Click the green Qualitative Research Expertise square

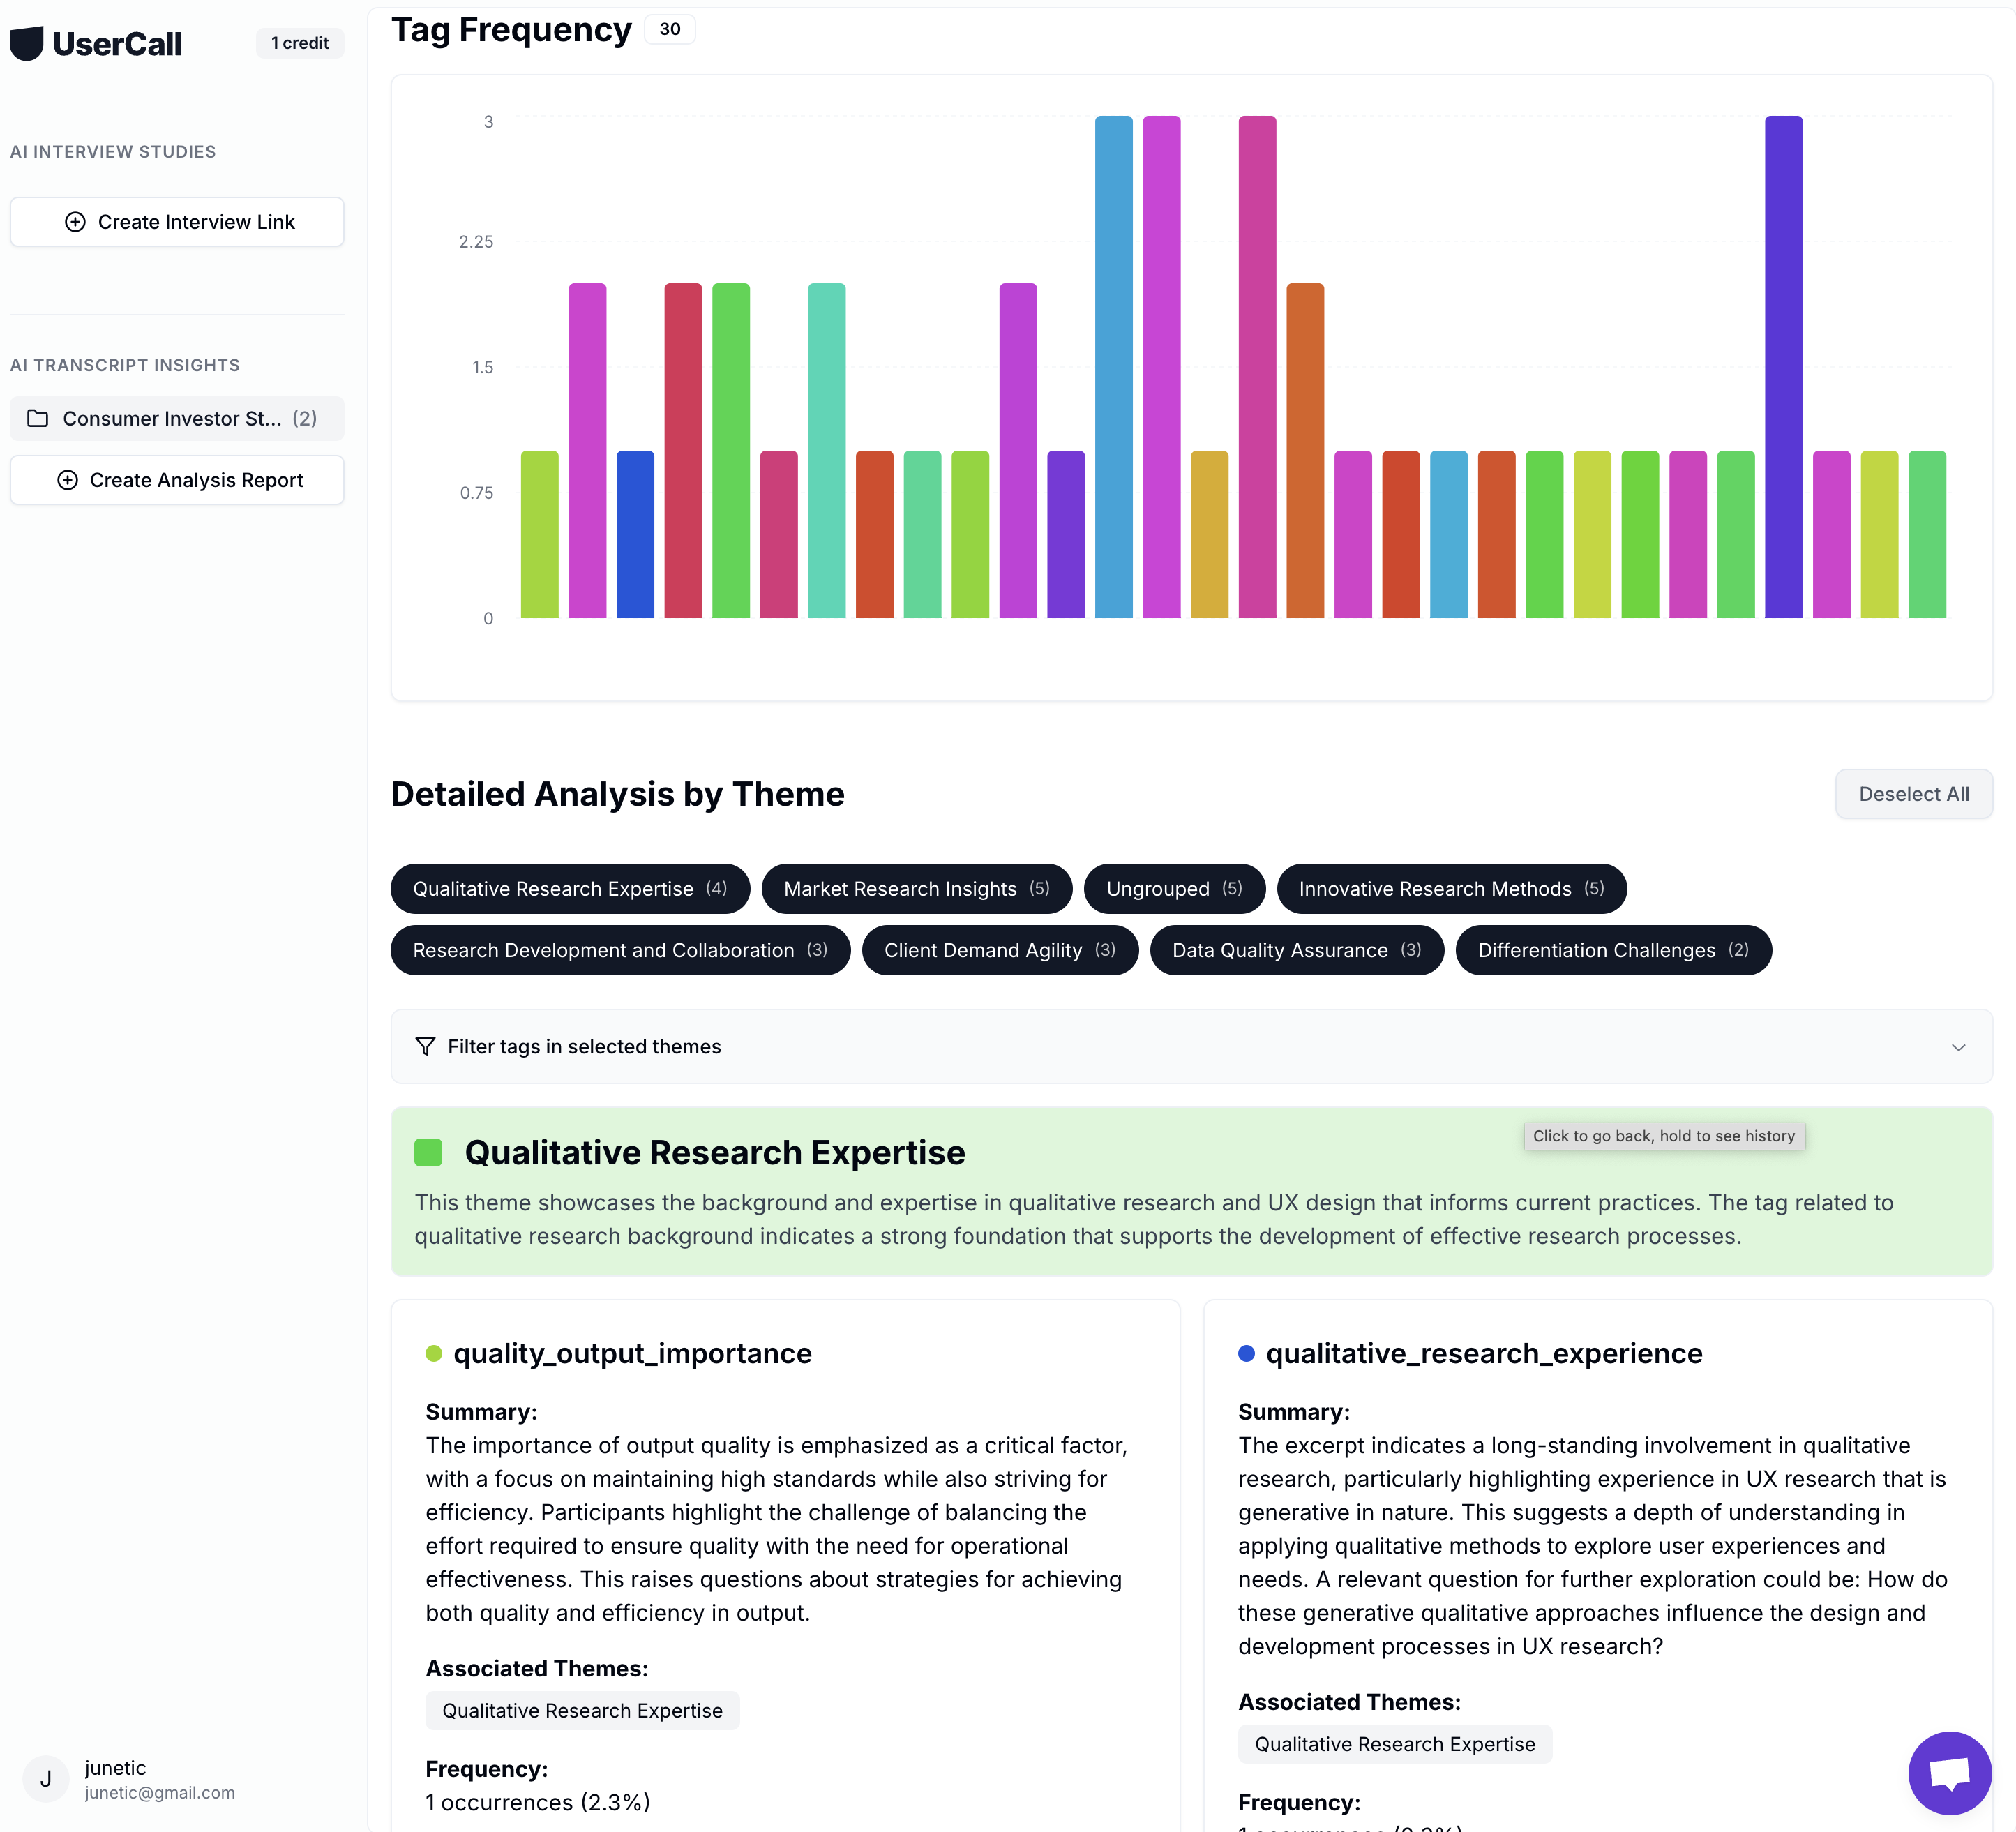pyautogui.click(x=428, y=1152)
